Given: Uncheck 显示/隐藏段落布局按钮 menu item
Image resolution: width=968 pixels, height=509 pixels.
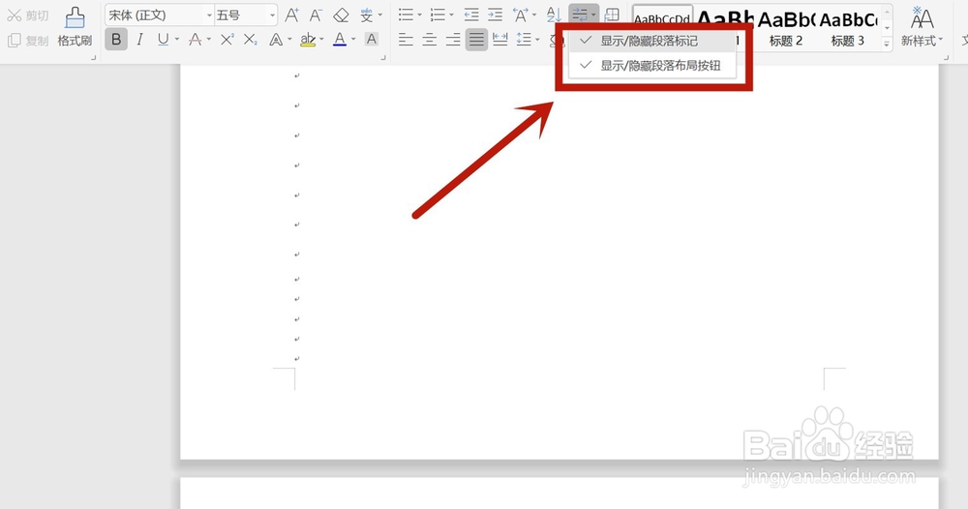Looking at the screenshot, I should tap(651, 66).
